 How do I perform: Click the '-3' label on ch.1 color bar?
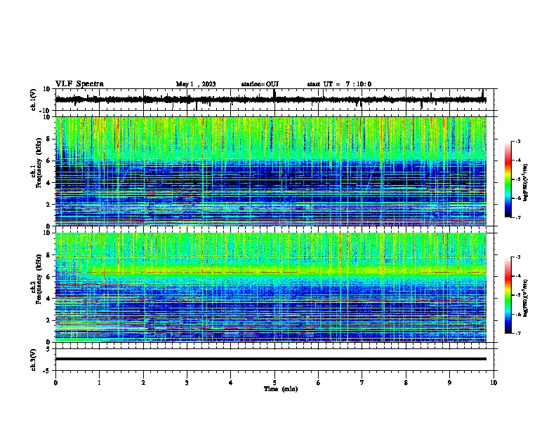click(x=517, y=142)
